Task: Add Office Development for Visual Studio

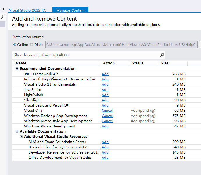Action: [x=105, y=158]
